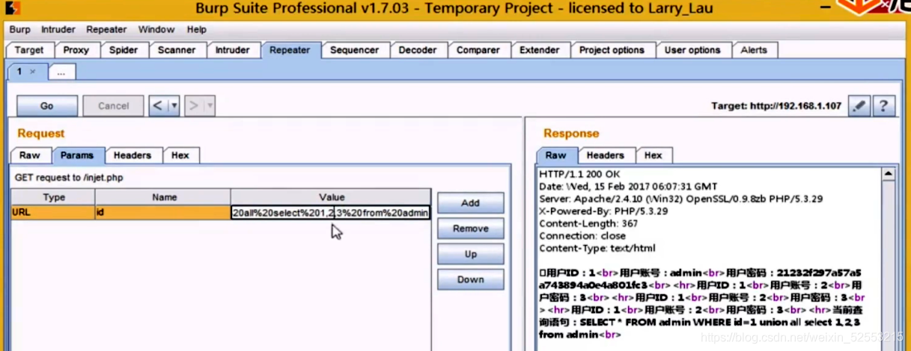
Task: Show the Response Headers tab
Action: (606, 155)
